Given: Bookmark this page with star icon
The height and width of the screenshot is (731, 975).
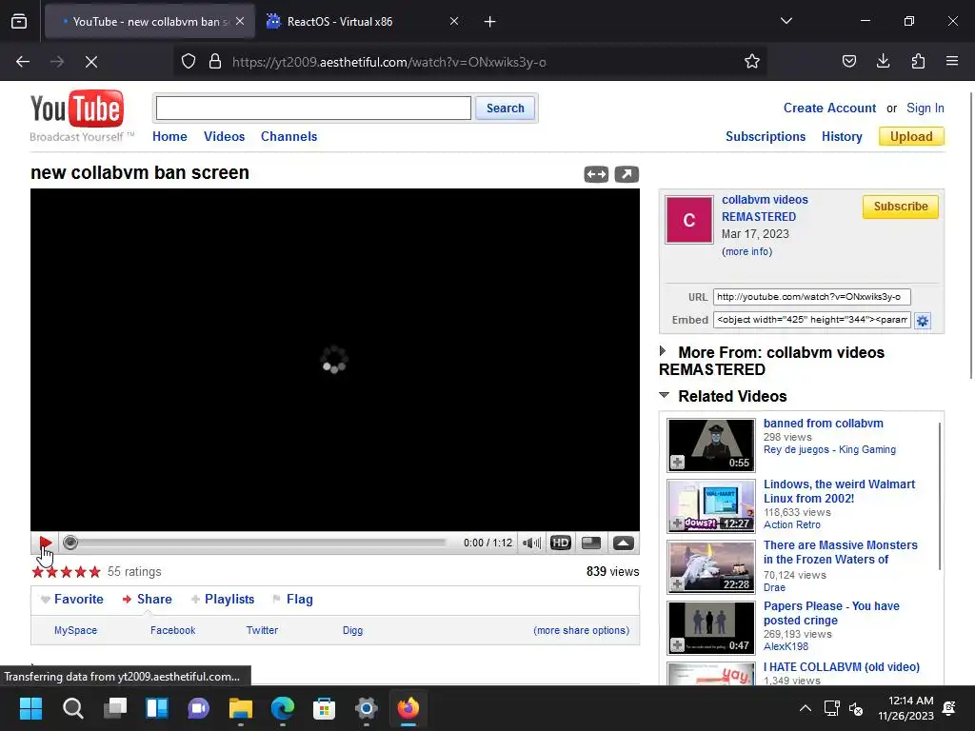Looking at the screenshot, I should click(752, 62).
